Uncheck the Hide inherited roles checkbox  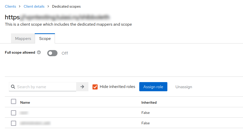tap(95, 87)
